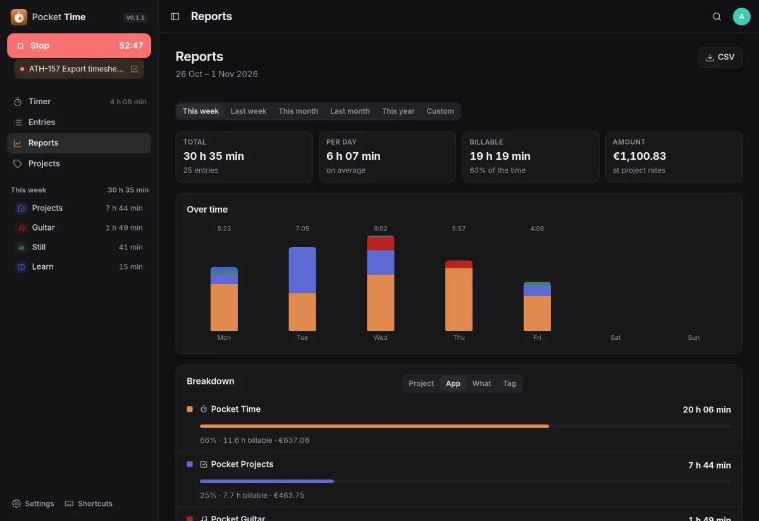Open the user avatar menu
Image resolution: width=759 pixels, height=521 pixels.
pos(741,16)
